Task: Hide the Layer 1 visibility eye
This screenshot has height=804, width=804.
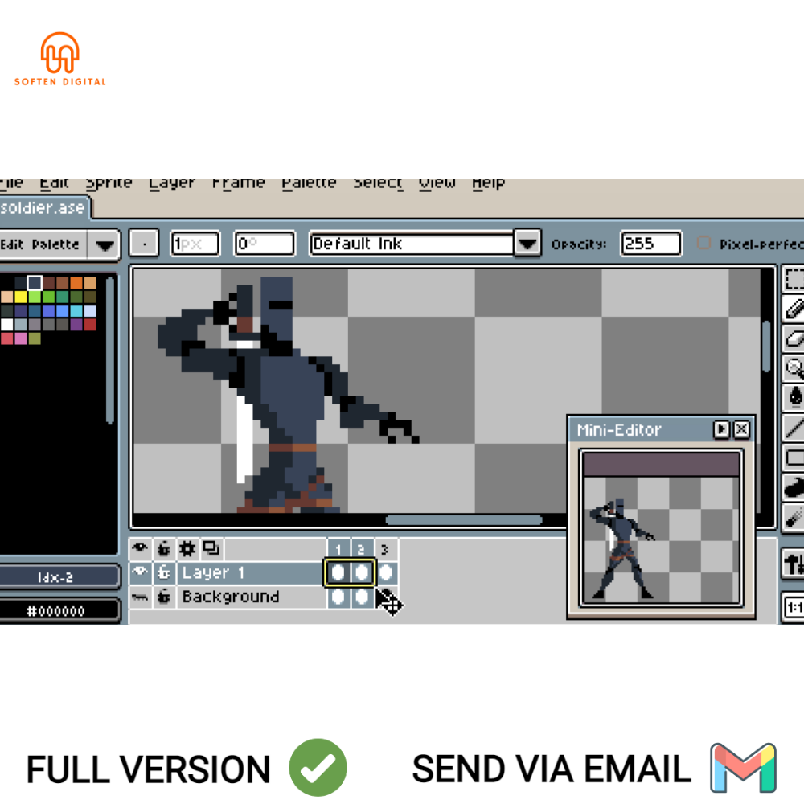Action: tap(139, 572)
